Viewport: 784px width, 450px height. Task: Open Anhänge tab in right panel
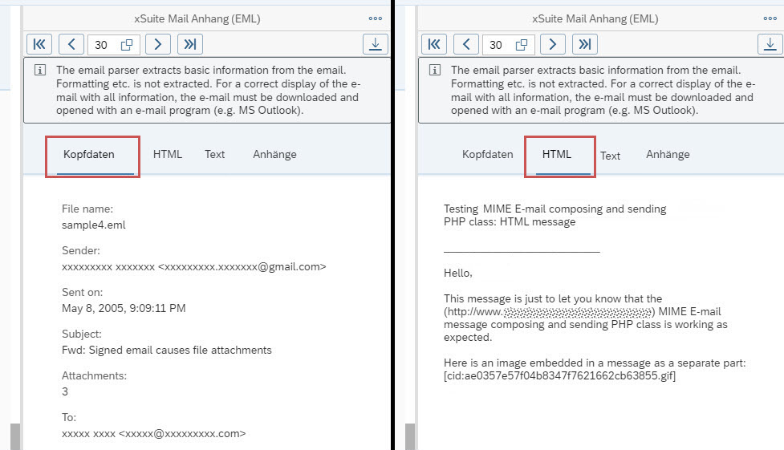pyautogui.click(x=668, y=155)
